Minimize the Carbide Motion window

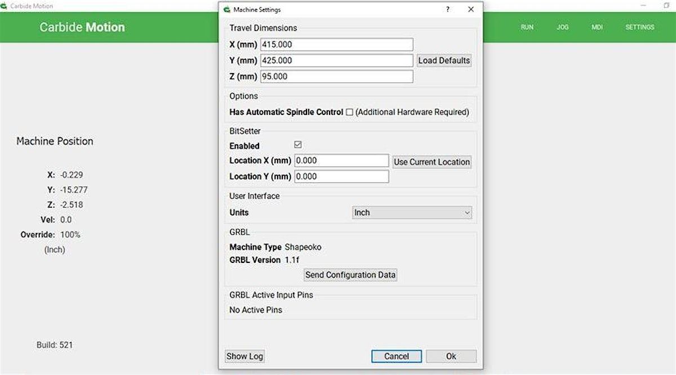pos(643,6)
